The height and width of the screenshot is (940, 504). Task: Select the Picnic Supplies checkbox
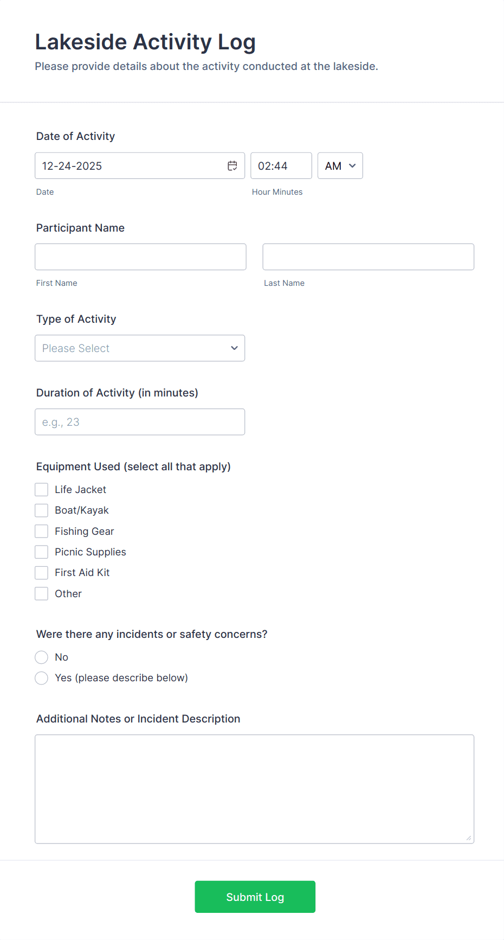pyautogui.click(x=41, y=551)
